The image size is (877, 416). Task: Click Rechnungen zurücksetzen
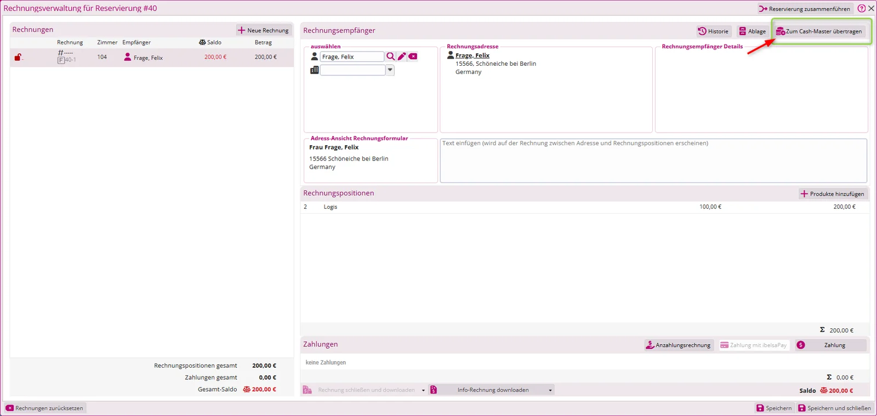(x=45, y=408)
